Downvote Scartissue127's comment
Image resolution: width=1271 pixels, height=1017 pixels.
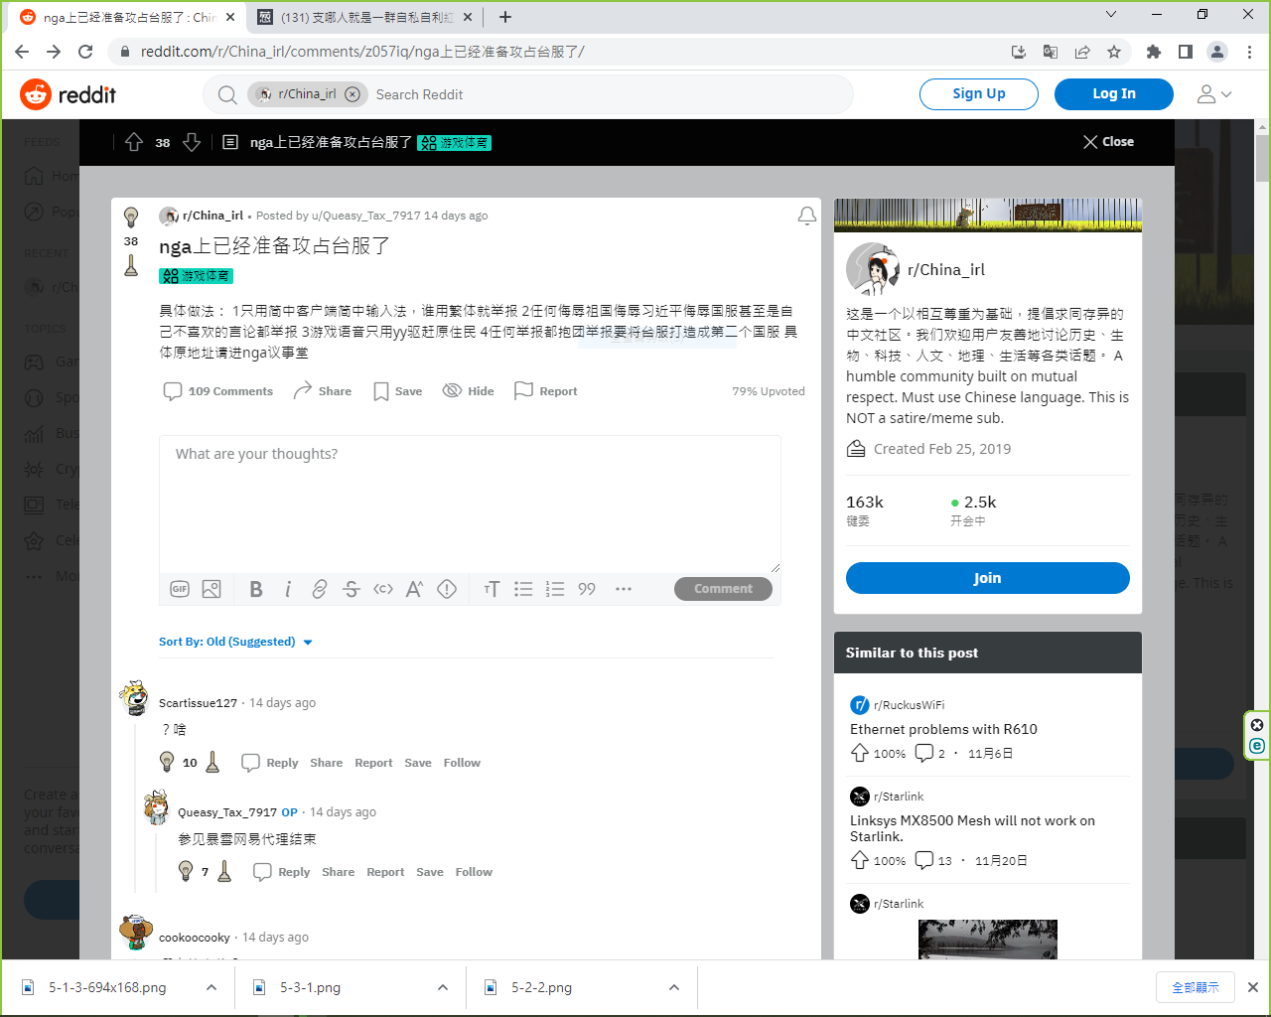click(x=212, y=762)
